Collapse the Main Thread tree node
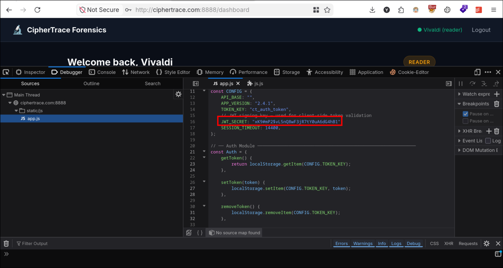The image size is (503, 268). [4, 95]
